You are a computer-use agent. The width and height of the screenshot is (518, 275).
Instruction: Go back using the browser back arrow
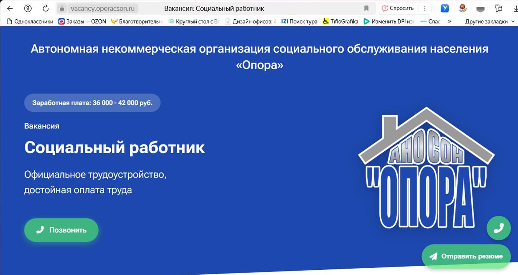(x=10, y=8)
